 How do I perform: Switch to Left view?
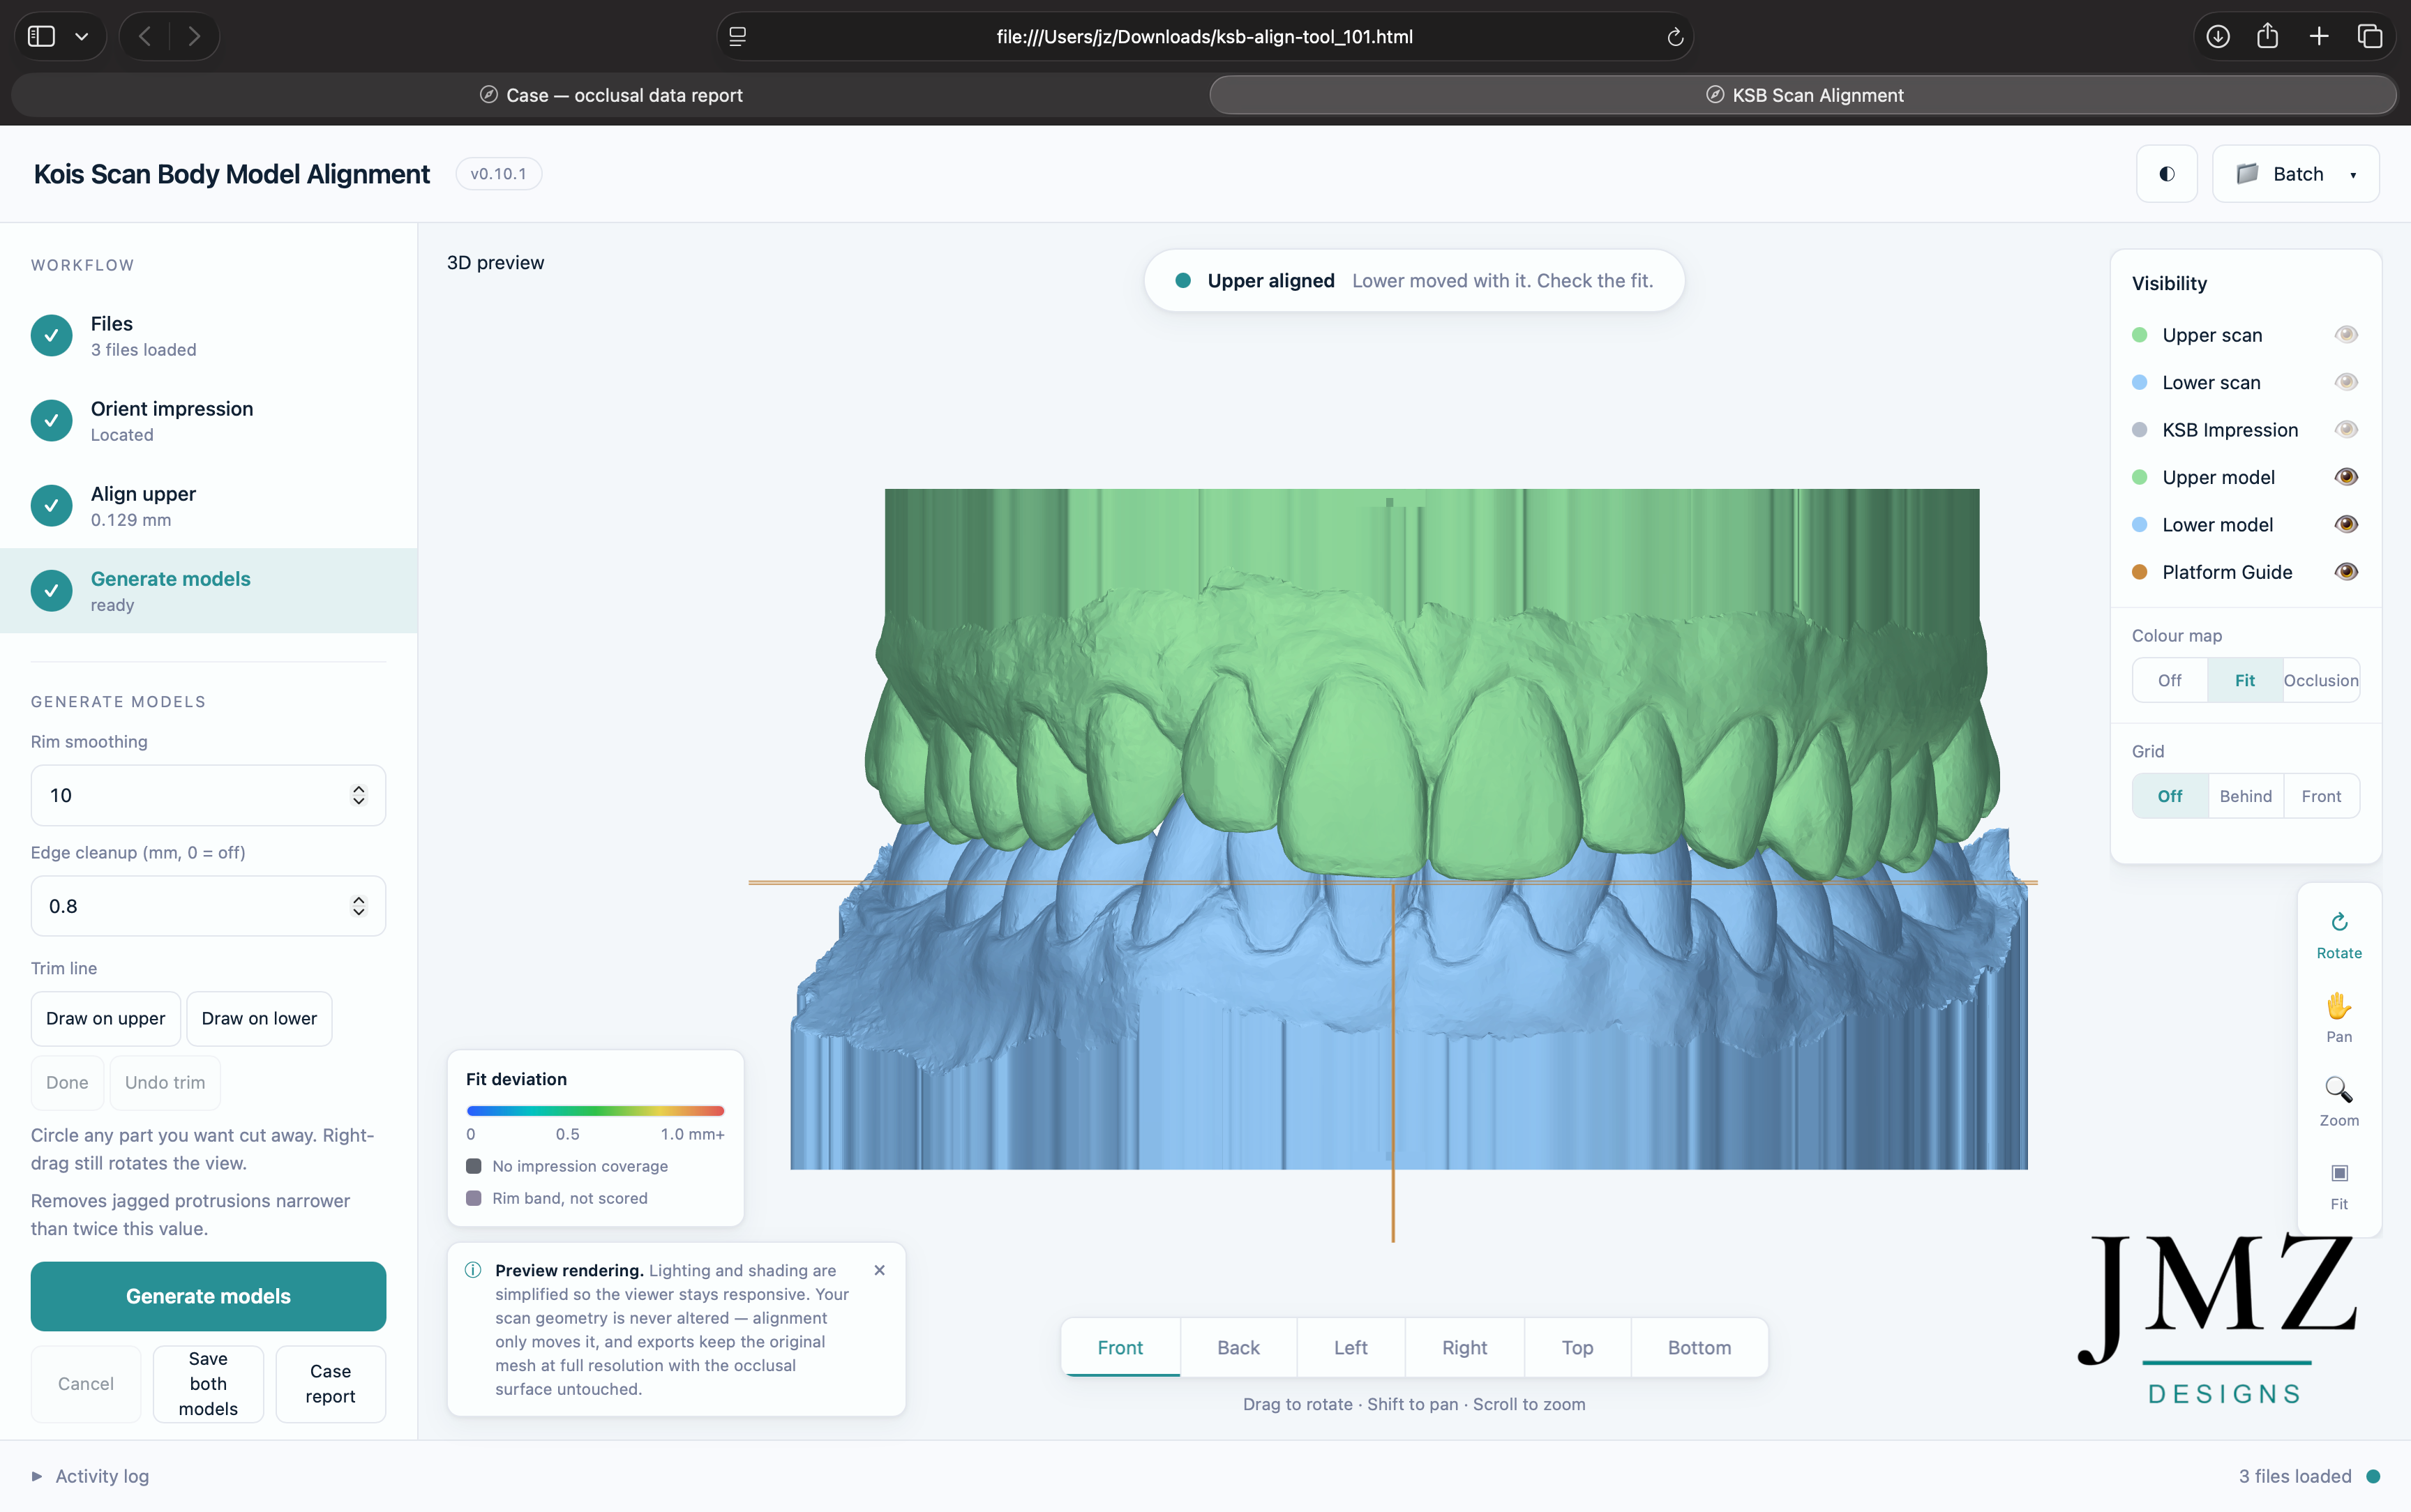[1351, 1347]
